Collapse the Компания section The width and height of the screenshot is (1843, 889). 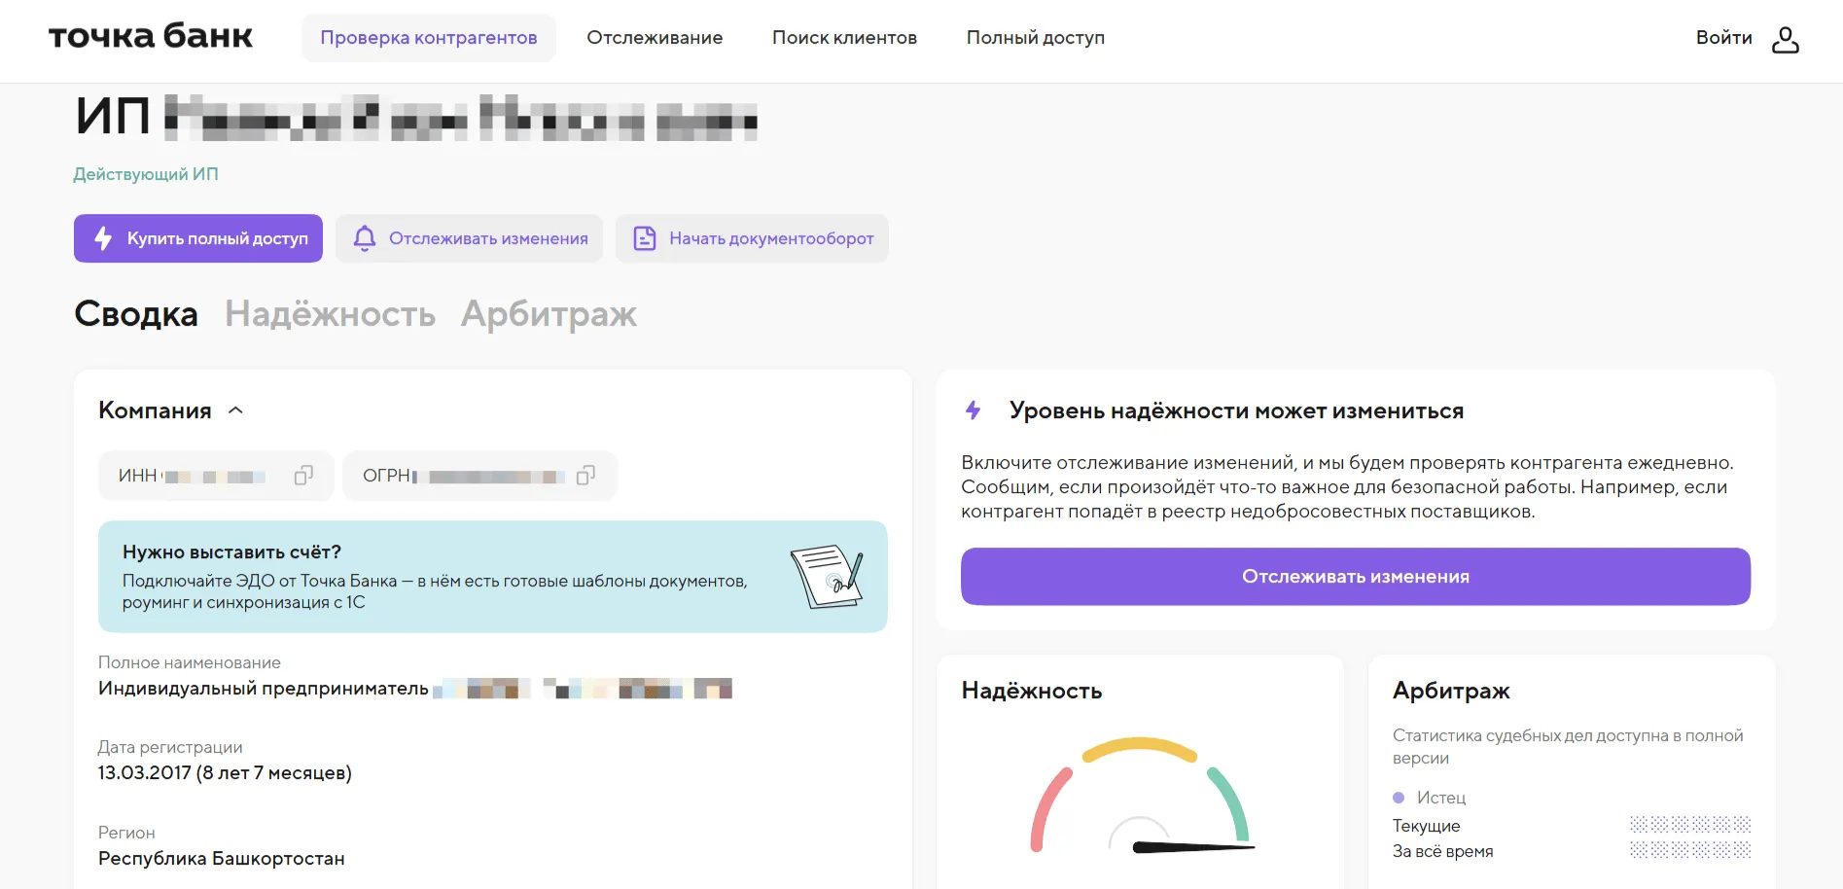click(235, 410)
